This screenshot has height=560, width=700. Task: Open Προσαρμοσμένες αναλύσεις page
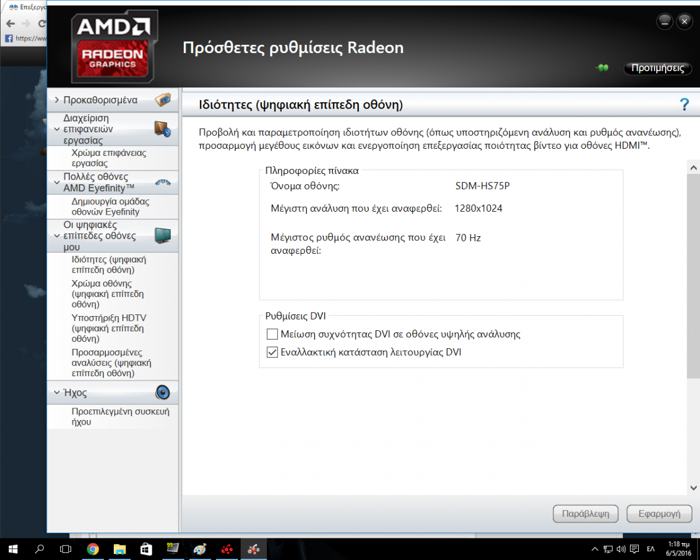pyautogui.click(x=111, y=362)
